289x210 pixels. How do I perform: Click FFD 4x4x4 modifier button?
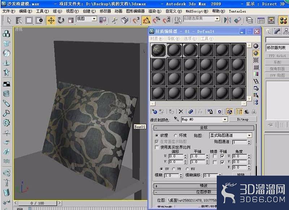(277, 56)
